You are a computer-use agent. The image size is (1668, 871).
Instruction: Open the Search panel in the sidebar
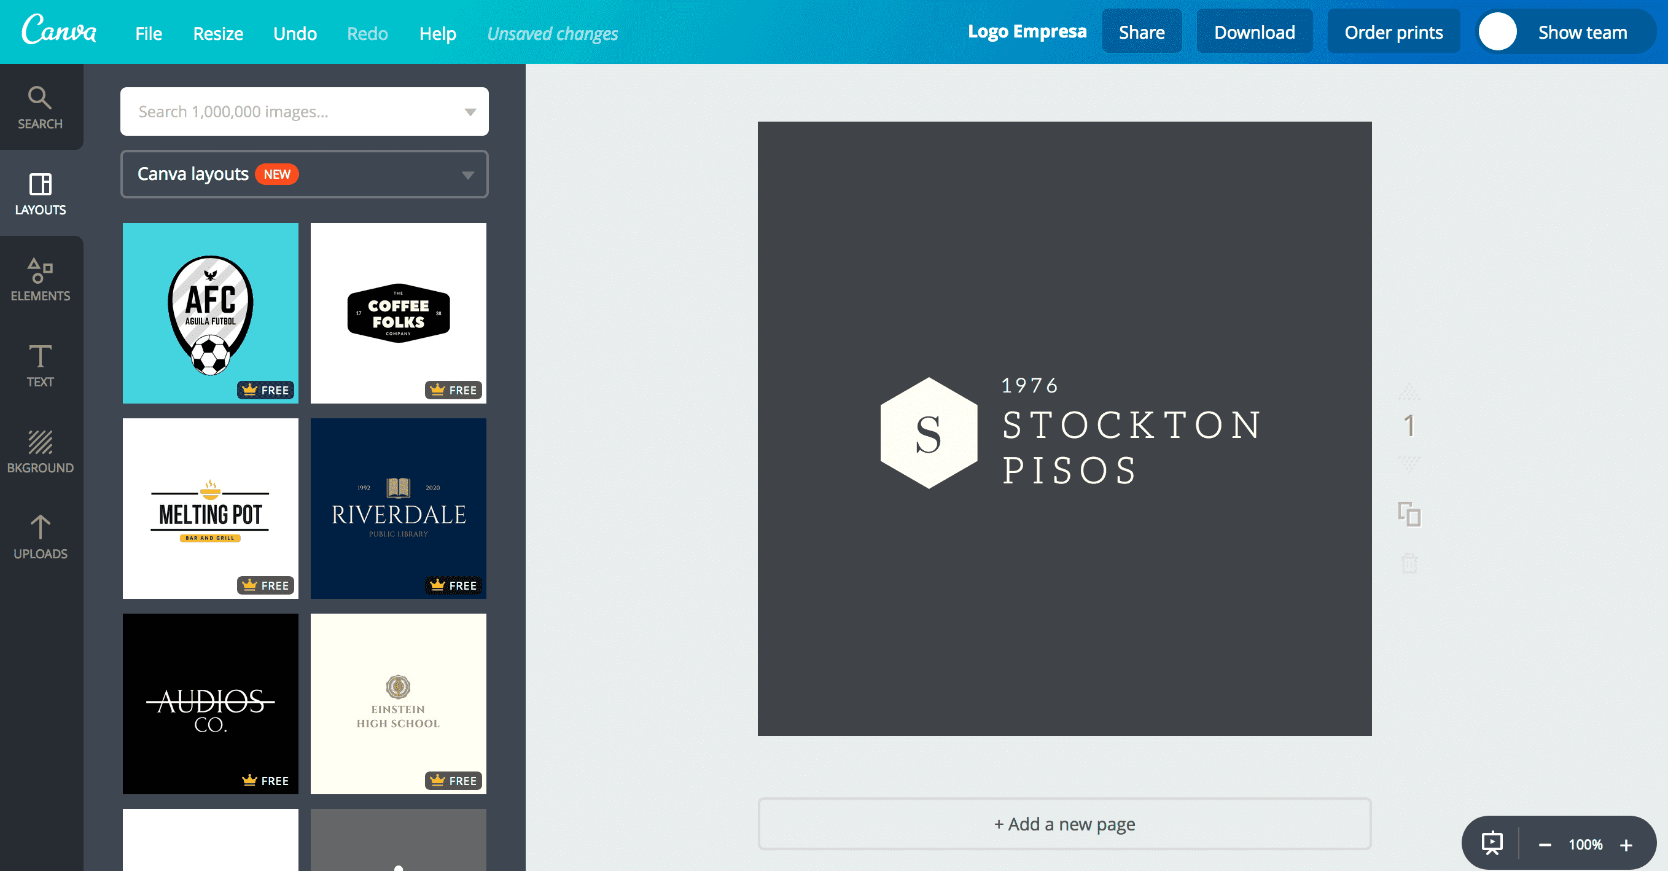click(x=41, y=107)
